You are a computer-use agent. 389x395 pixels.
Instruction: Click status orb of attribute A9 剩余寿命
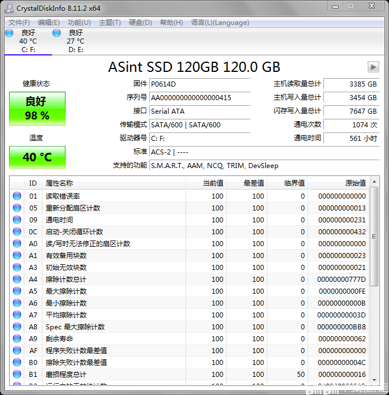tap(17, 338)
